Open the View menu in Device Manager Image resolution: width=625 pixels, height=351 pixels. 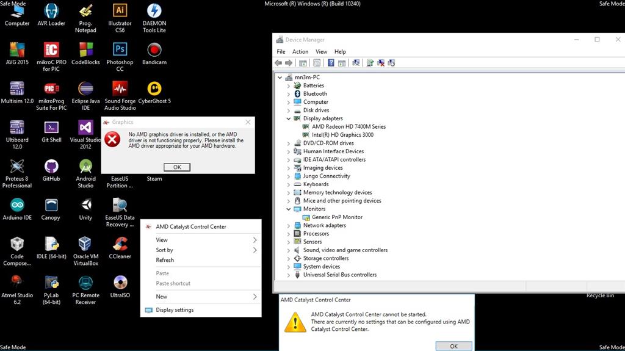(x=321, y=51)
